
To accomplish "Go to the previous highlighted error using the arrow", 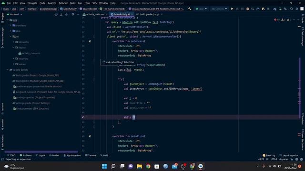I will pyautogui.click(x=294, y=20).
